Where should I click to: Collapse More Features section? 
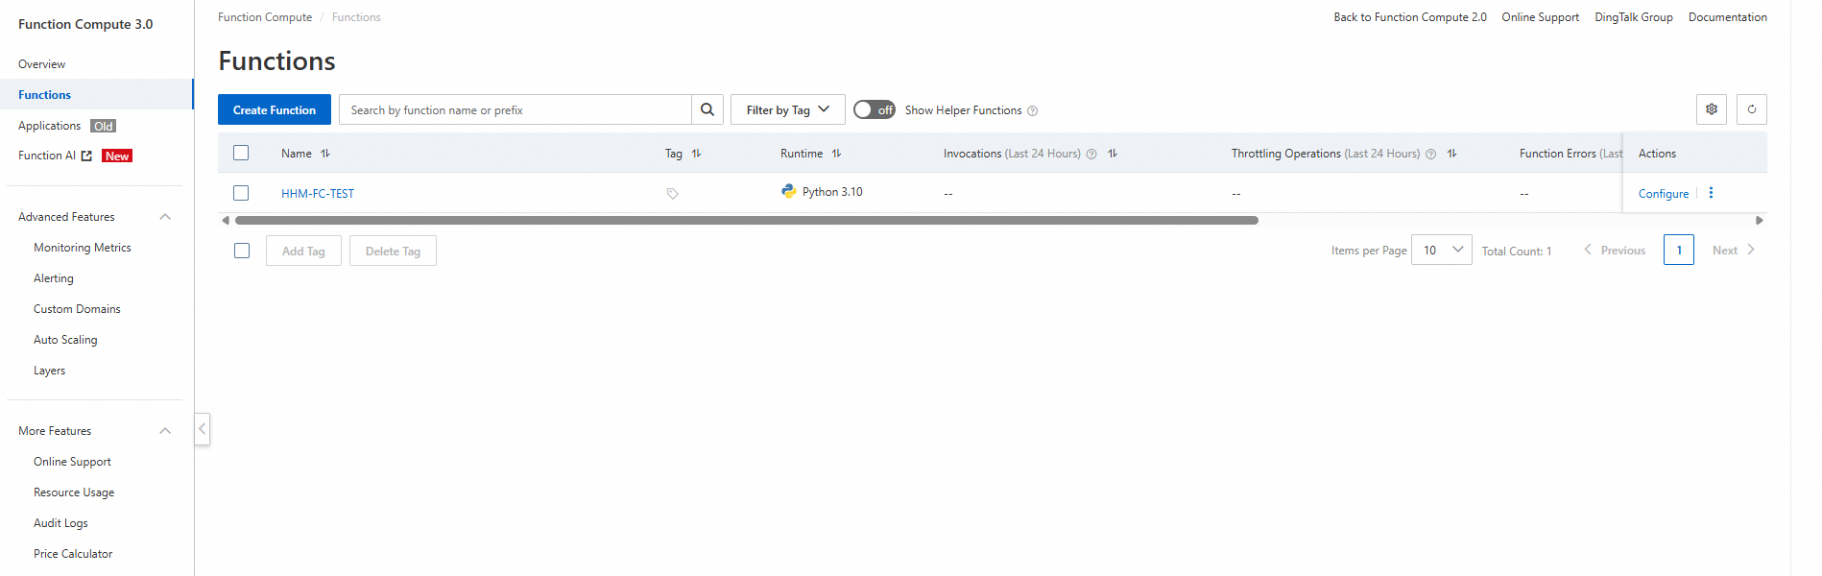165,431
